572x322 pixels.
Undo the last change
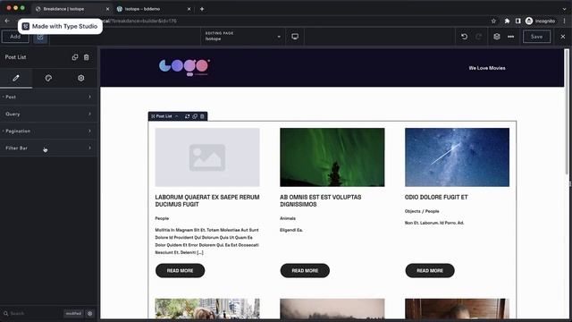(x=464, y=37)
